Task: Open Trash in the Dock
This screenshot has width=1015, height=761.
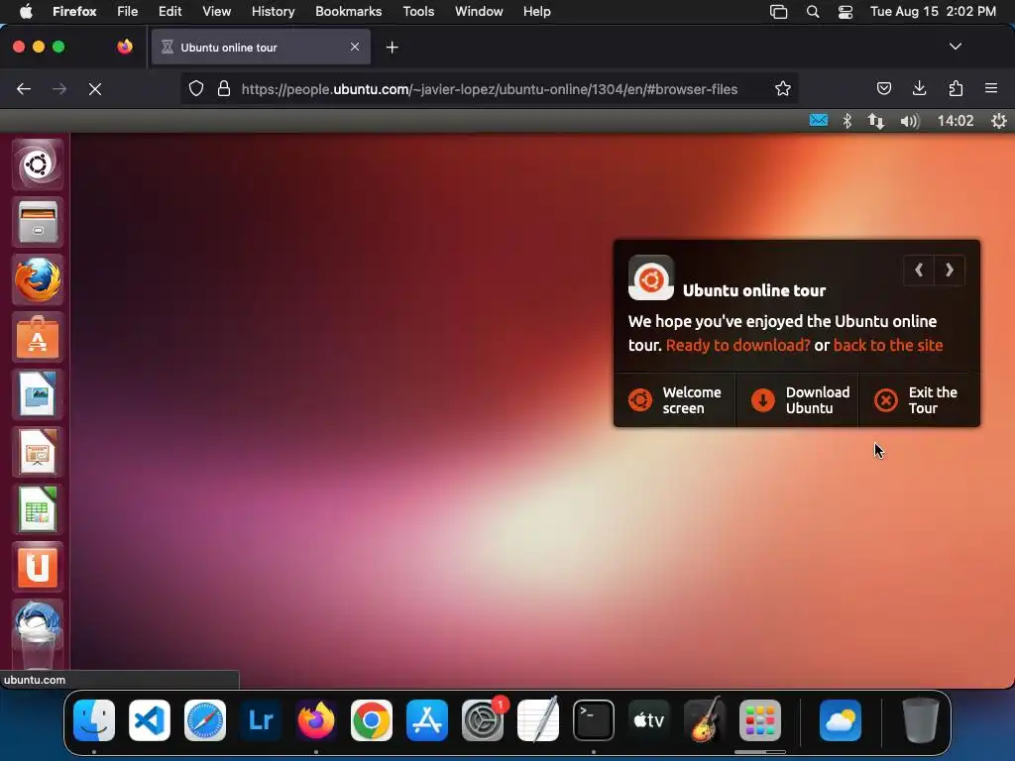Action: pos(920,719)
